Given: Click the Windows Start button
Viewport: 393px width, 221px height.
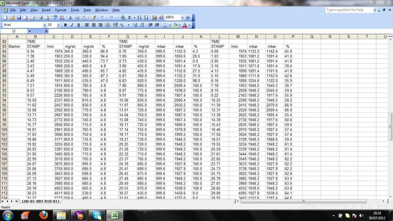Looking at the screenshot, I should coord(8,215).
